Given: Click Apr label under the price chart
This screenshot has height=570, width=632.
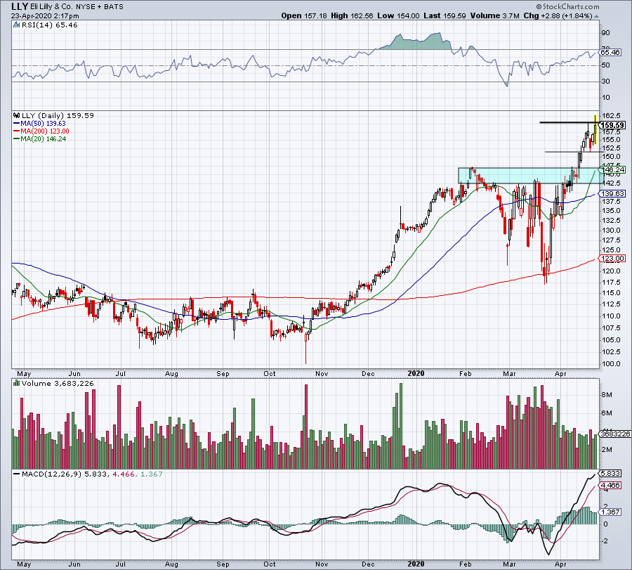Looking at the screenshot, I should [x=560, y=373].
